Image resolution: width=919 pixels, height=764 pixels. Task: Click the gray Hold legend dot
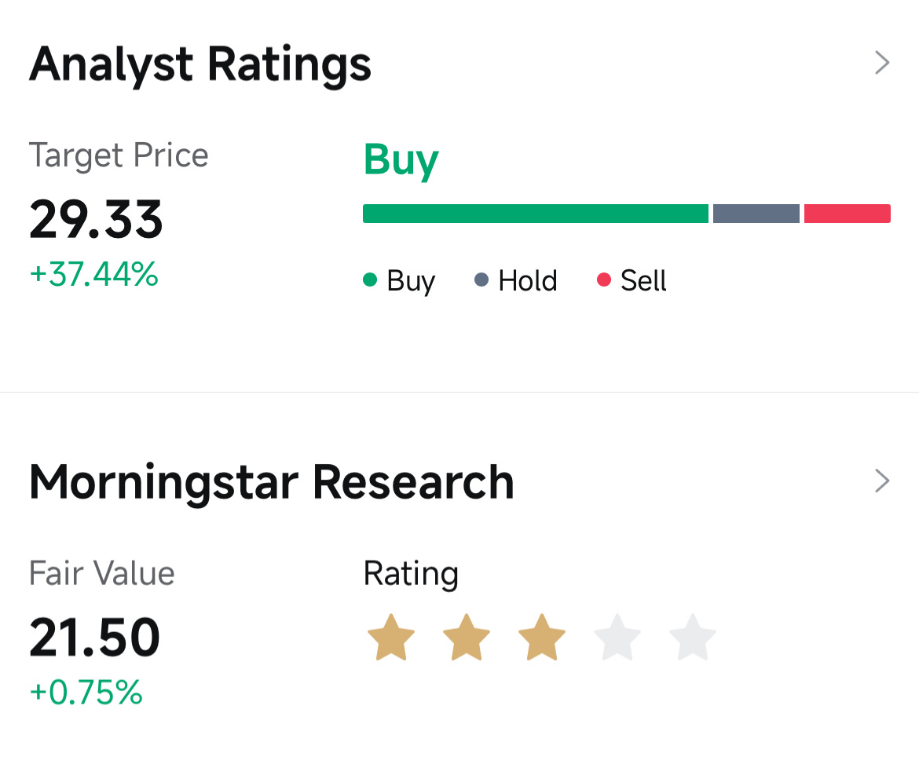pyautogui.click(x=481, y=280)
